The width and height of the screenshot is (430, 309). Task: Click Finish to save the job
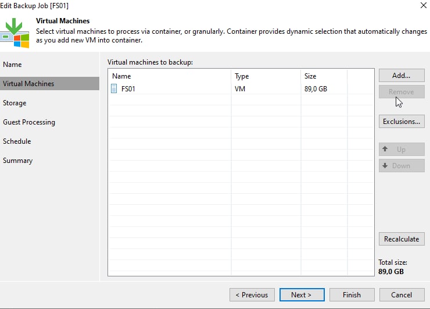click(x=352, y=295)
